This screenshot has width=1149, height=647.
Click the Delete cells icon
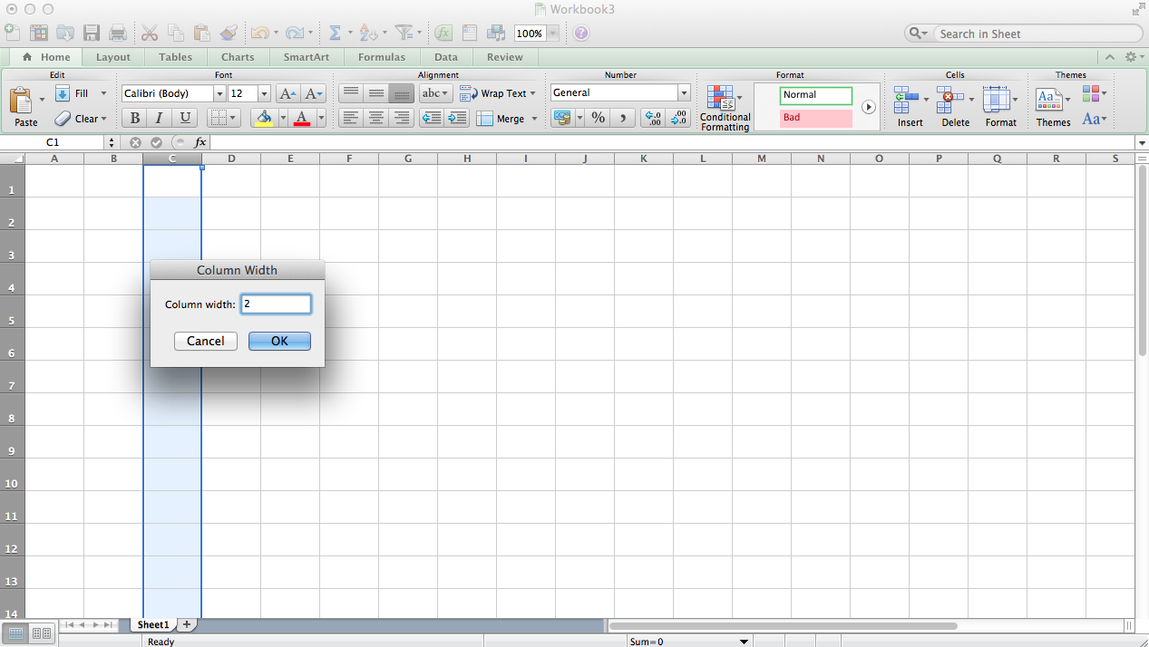950,98
